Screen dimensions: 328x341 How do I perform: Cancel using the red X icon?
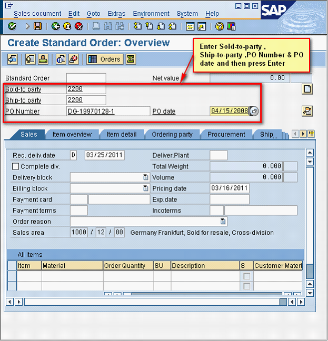tap(79, 26)
